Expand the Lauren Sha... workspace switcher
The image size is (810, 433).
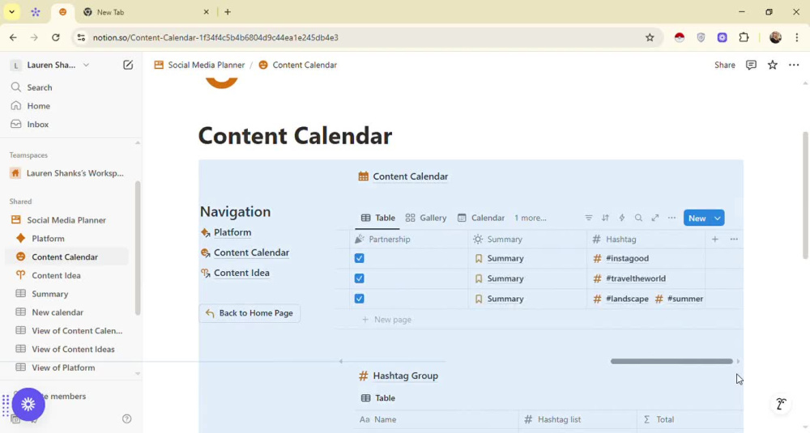click(x=50, y=65)
